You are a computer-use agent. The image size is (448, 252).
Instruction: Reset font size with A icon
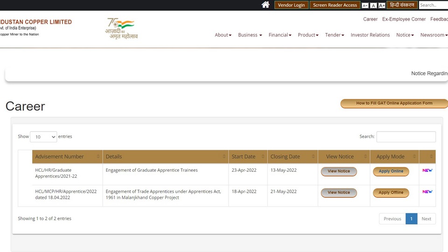[x=373, y=6]
